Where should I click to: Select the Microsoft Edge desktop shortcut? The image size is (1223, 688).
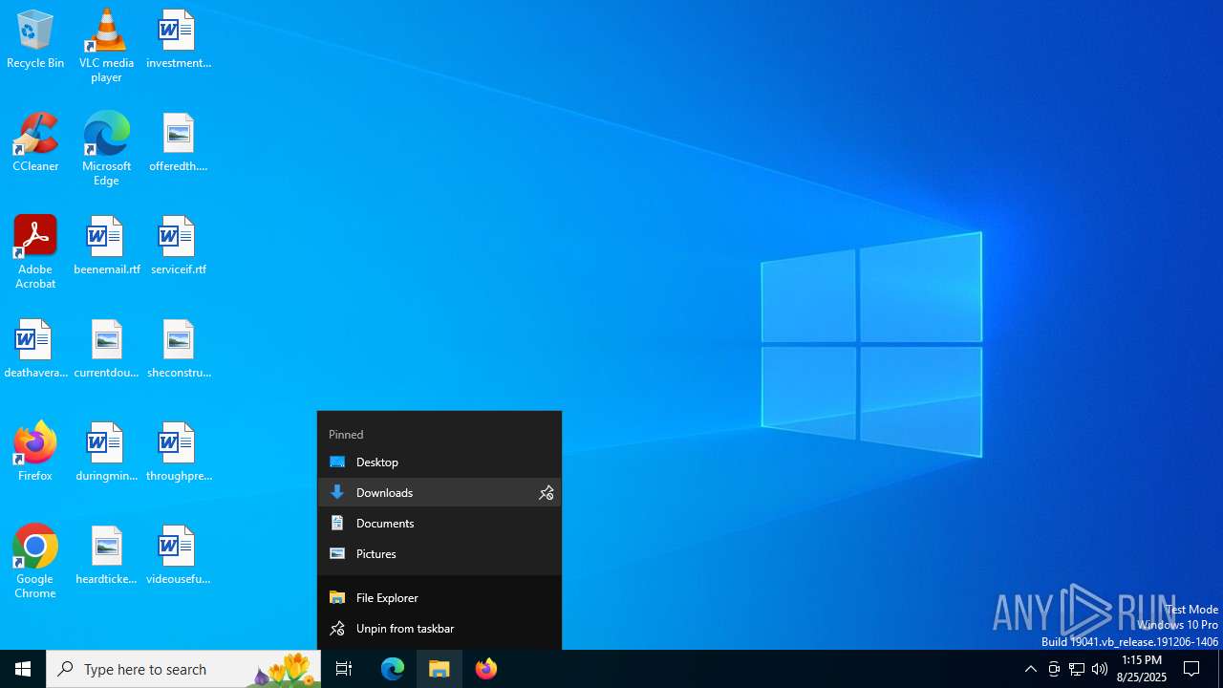point(106,149)
